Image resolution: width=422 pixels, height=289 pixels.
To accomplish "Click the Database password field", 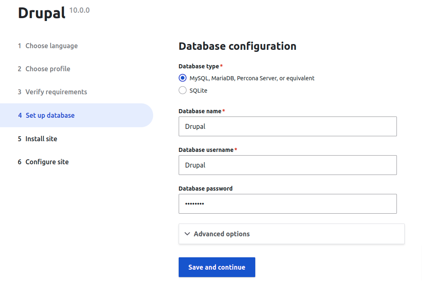I will pyautogui.click(x=287, y=204).
